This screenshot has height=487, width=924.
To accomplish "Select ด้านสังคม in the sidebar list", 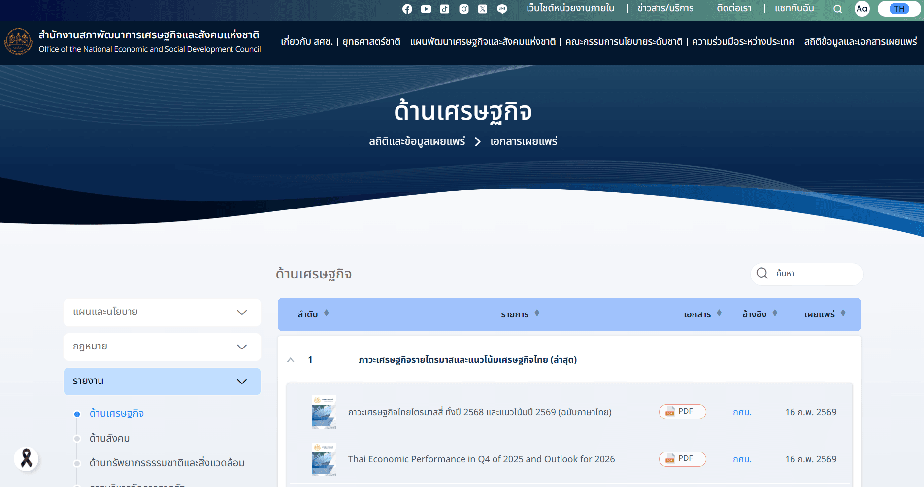I will coord(109,438).
